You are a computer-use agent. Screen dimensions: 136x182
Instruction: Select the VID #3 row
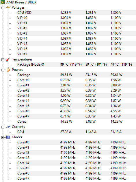coord(76,33)
